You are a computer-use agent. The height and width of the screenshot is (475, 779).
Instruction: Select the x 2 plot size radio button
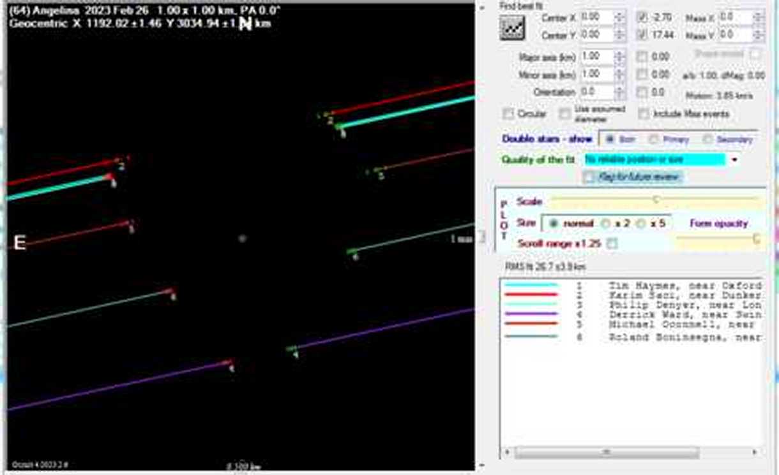606,224
